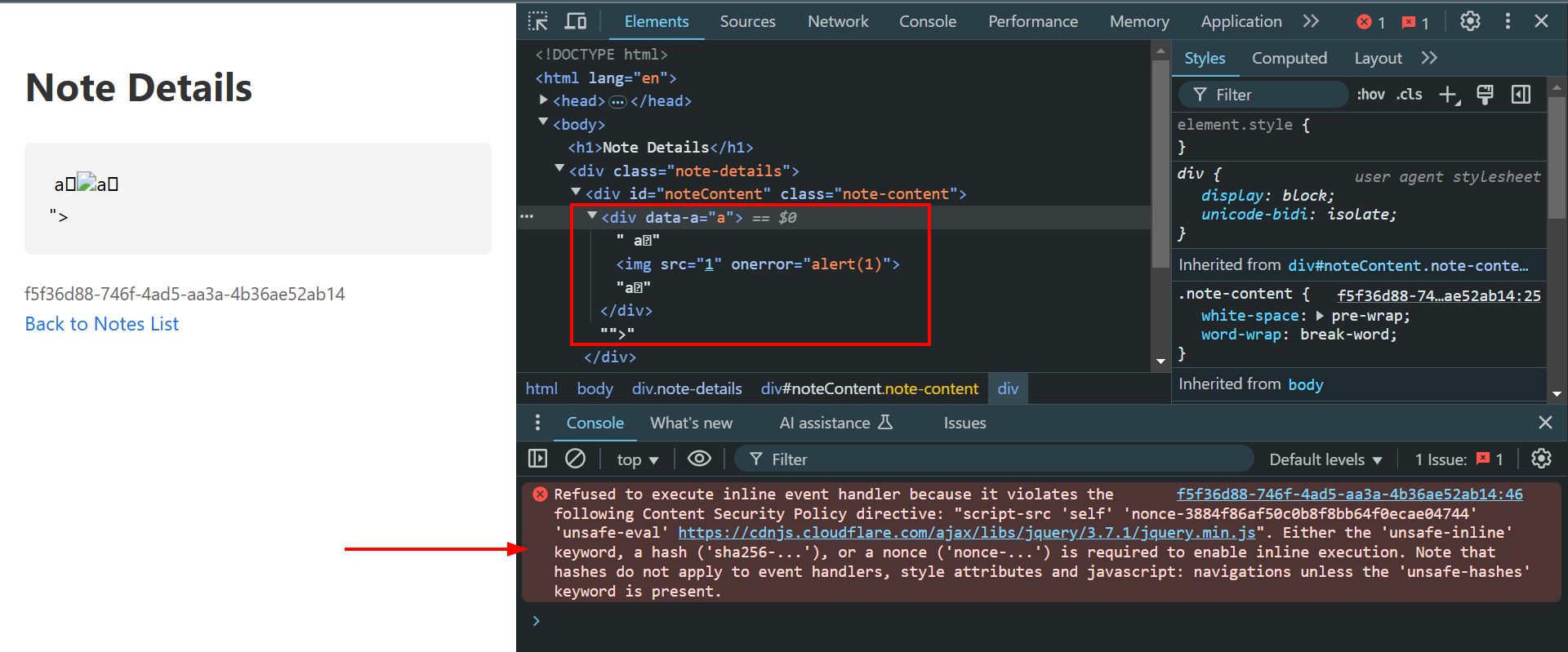Toggle the device toolbar icon

576,21
